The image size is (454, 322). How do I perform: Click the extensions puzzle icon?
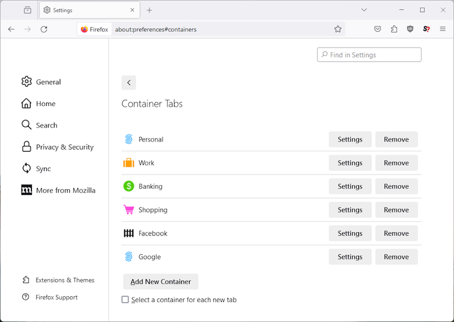click(394, 29)
